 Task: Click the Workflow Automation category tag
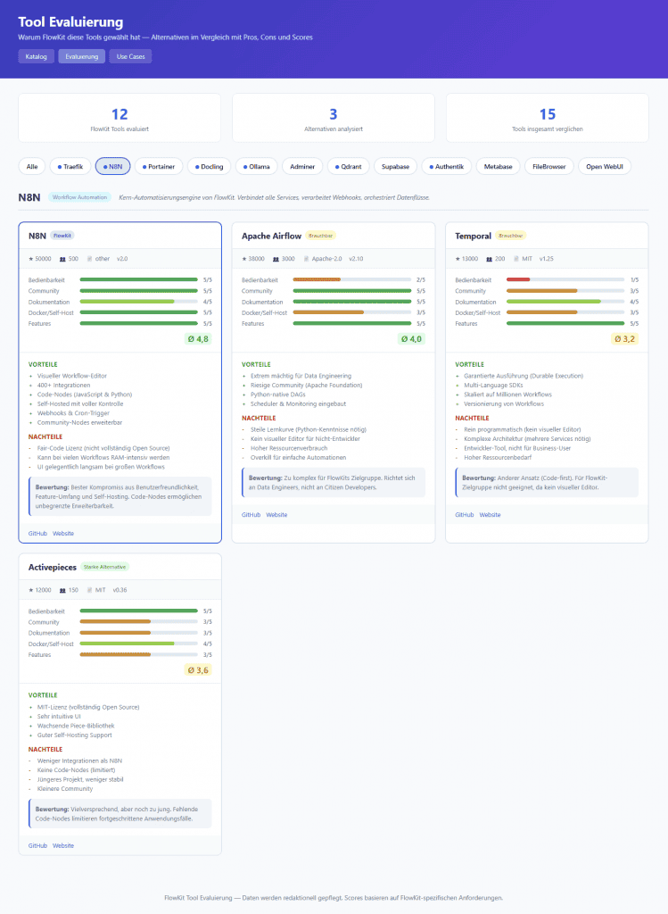coord(80,197)
